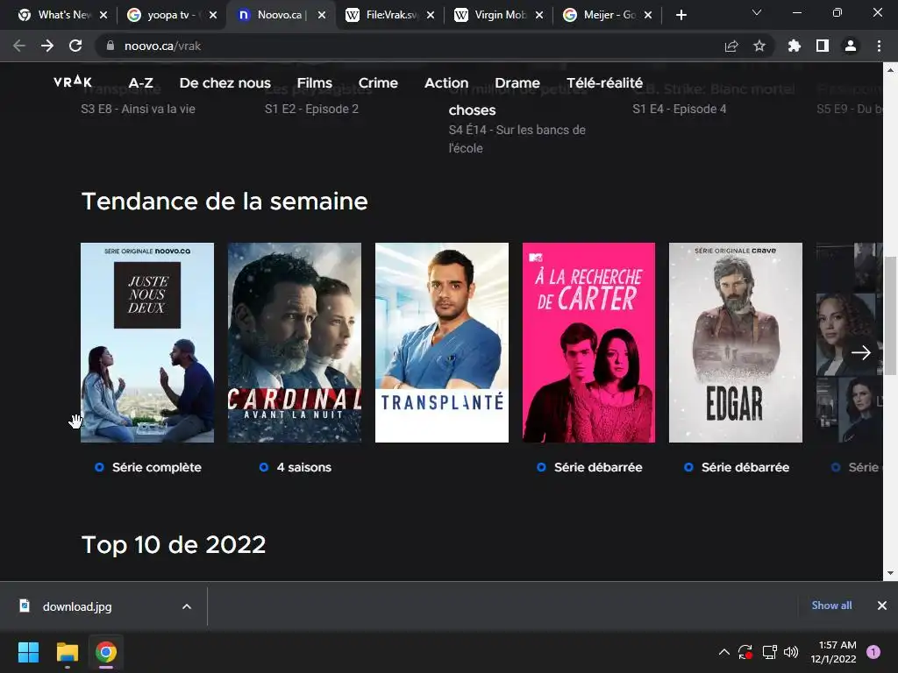Close the File:Vrak.svg tab
Screen dimensions: 898x673
(431, 15)
